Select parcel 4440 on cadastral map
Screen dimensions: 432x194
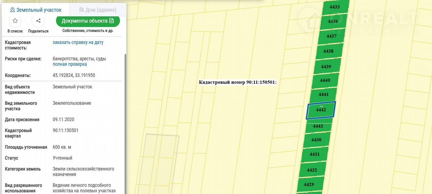coord(325,81)
